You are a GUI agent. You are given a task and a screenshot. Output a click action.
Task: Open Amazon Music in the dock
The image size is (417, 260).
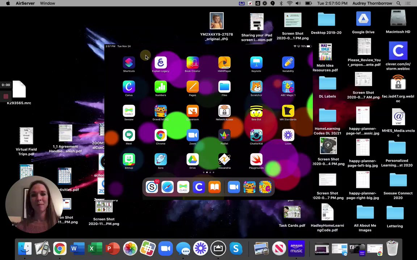pos(296,248)
